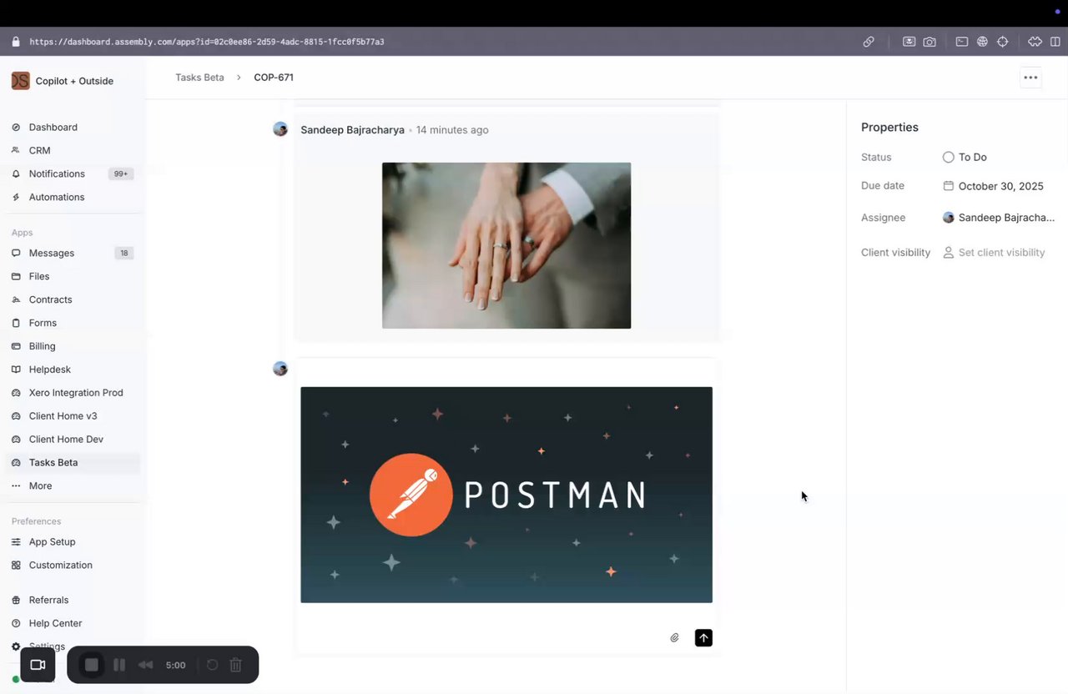Click the Copilot + Outside workspace logo

point(21,81)
